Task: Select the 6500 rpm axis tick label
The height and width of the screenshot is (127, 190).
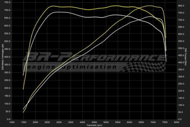Action: point(141,122)
